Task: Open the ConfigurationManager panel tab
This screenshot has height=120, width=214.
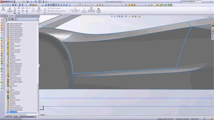Action: (x=12, y=19)
